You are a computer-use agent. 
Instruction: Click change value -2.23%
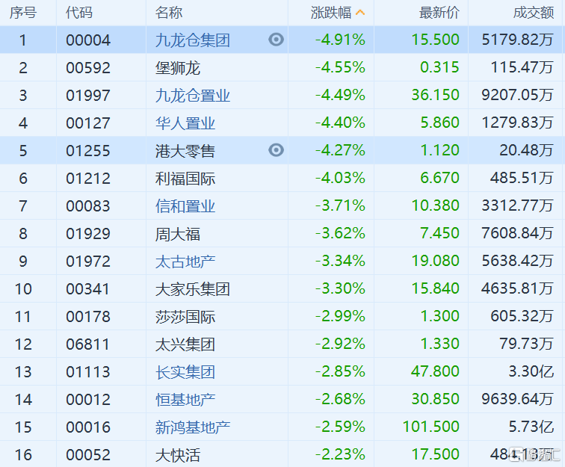click(341, 454)
